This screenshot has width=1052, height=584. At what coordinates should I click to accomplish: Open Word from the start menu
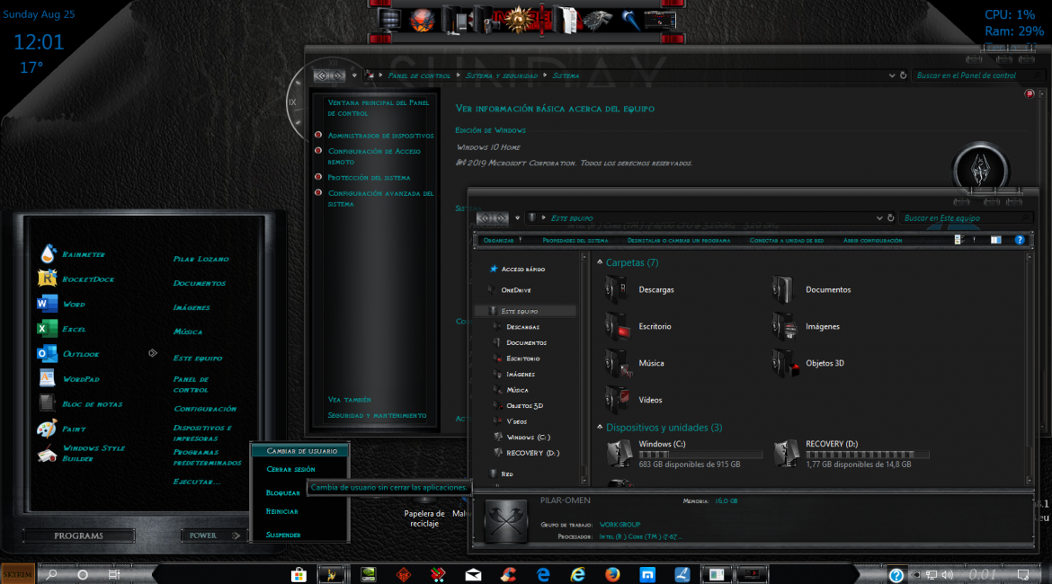61,304
